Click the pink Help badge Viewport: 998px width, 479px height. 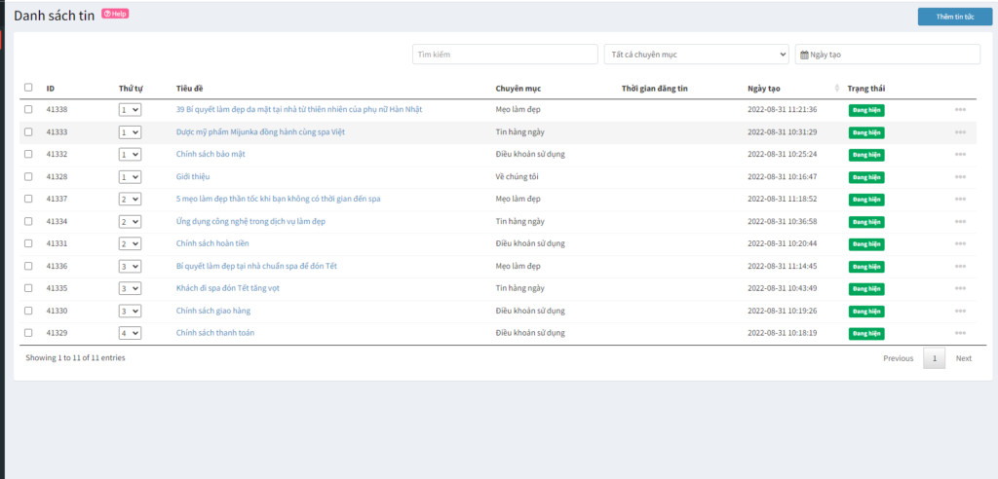pos(115,14)
